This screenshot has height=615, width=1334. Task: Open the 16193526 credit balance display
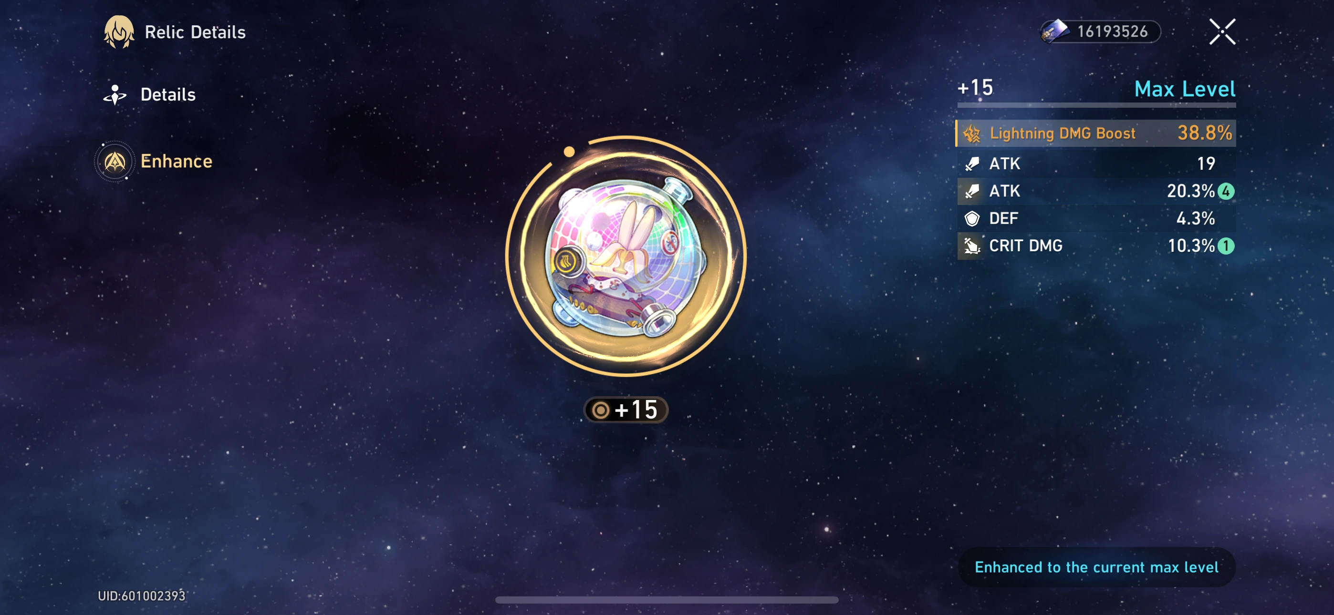1100,31
